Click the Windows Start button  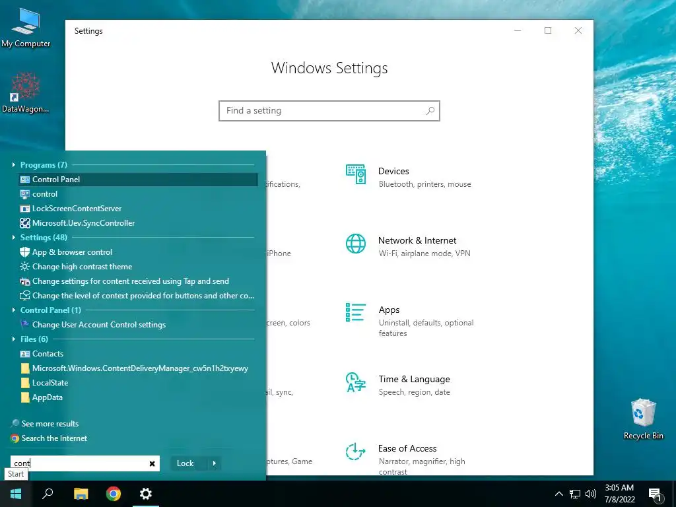click(16, 494)
